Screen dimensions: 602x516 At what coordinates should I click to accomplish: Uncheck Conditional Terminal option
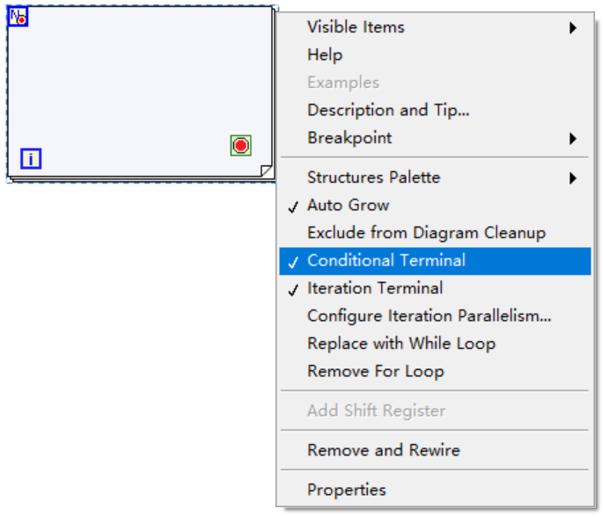pos(435,261)
